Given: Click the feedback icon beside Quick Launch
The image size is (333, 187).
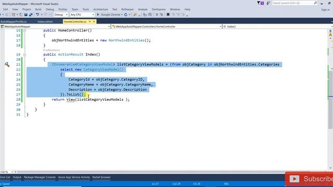Looking at the screenshot, I should pos(268,3).
